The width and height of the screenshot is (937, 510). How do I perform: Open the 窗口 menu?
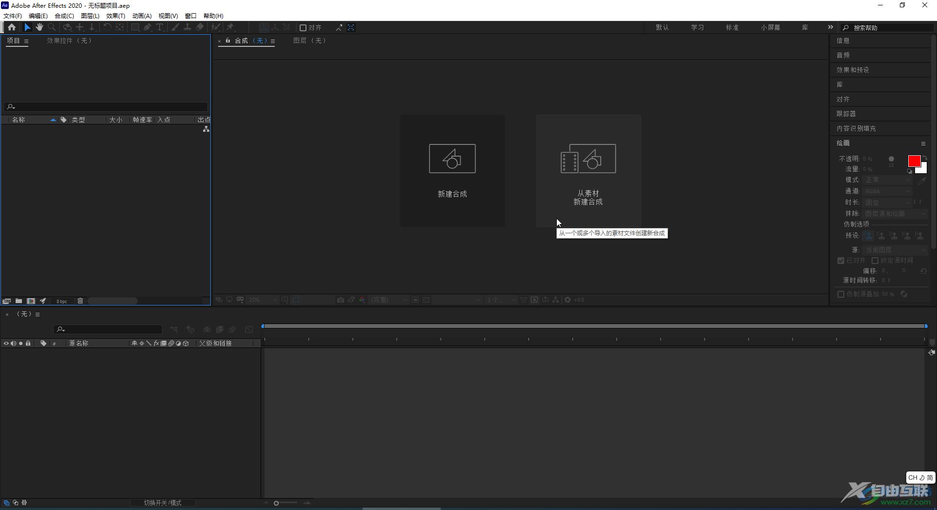191,16
